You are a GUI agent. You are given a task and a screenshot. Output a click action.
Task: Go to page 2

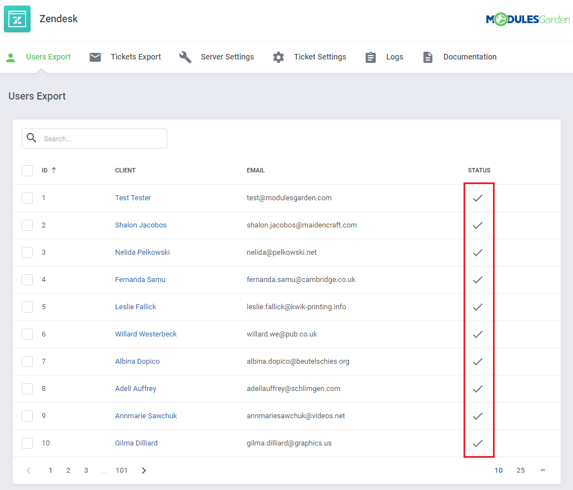click(68, 471)
